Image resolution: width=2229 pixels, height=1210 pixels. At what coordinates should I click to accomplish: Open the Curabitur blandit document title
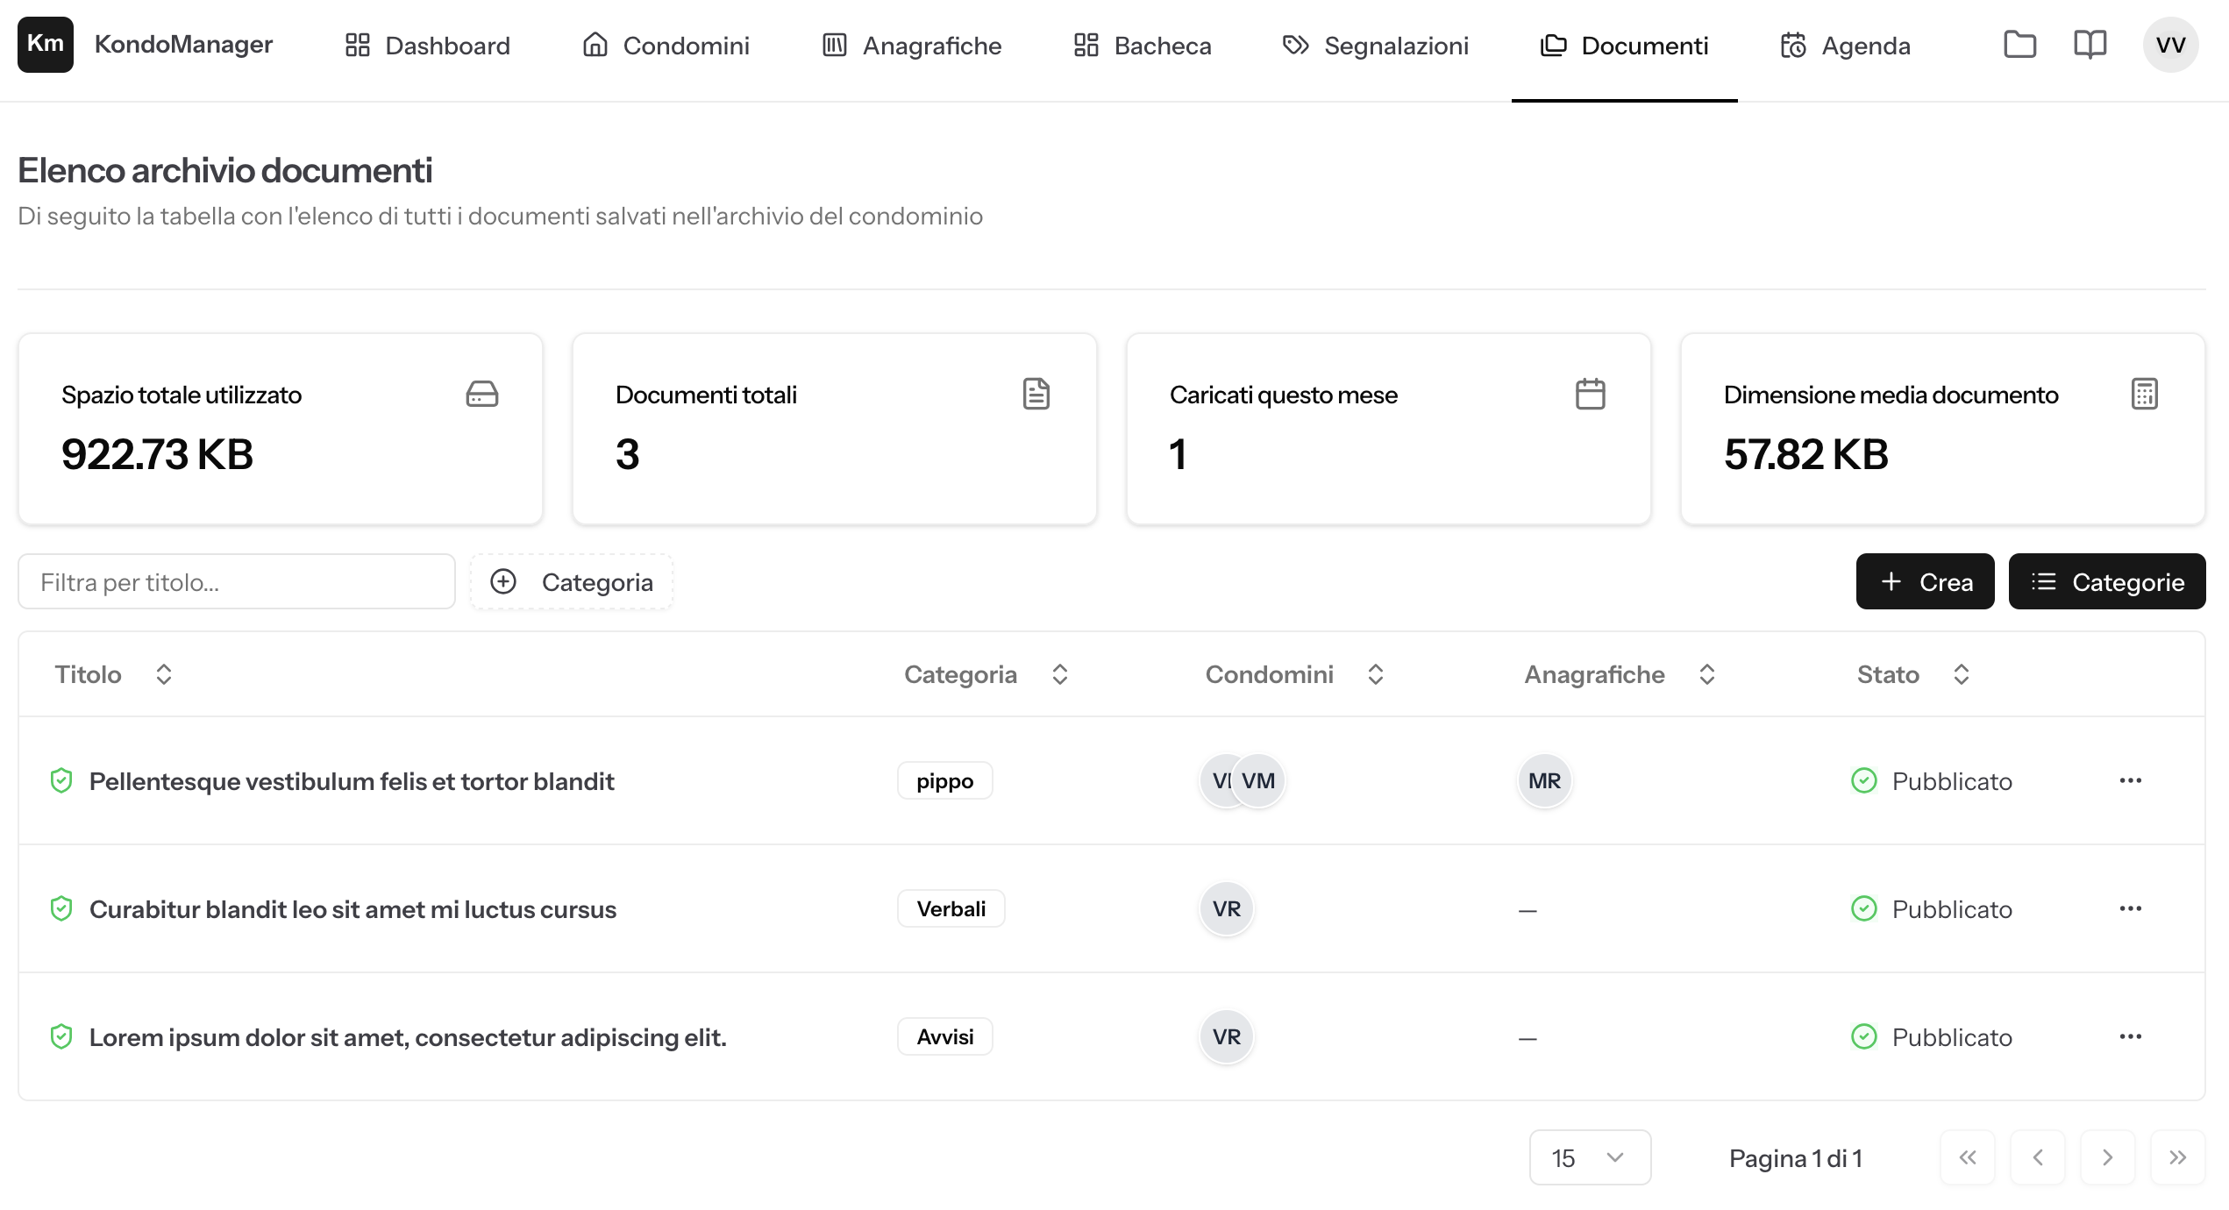(x=353, y=909)
